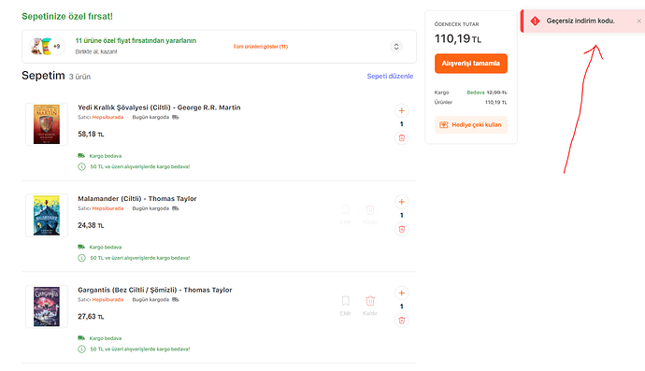This screenshot has width=645, height=371.
Task: Click Sepeti düzenle link
Action: (x=390, y=76)
